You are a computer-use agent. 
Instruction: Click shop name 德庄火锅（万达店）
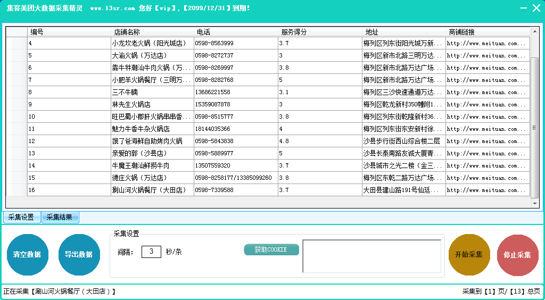point(139,178)
